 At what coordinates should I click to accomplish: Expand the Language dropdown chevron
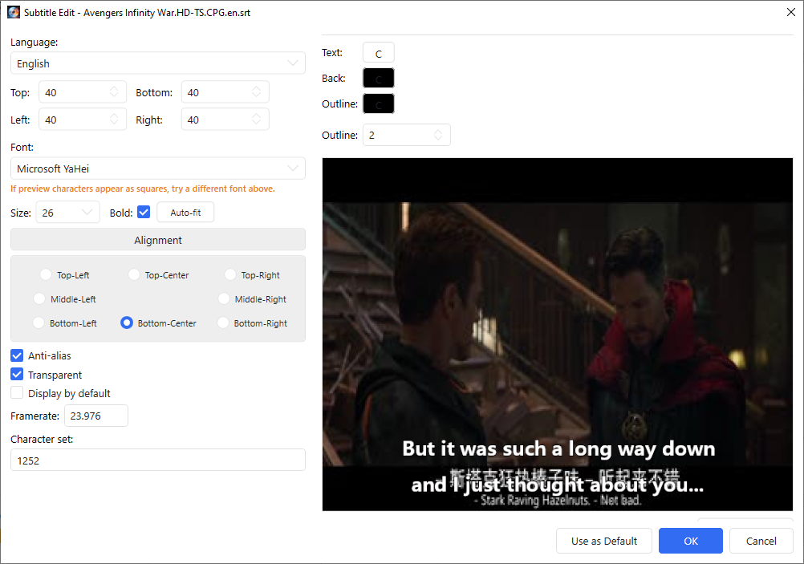(293, 63)
